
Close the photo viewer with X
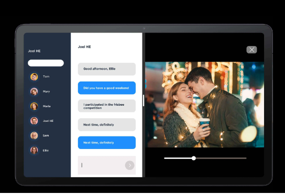click(251, 50)
